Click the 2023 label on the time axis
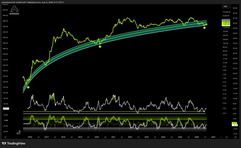Image resolution: width=241 pixels, height=148 pixels. [147, 137]
